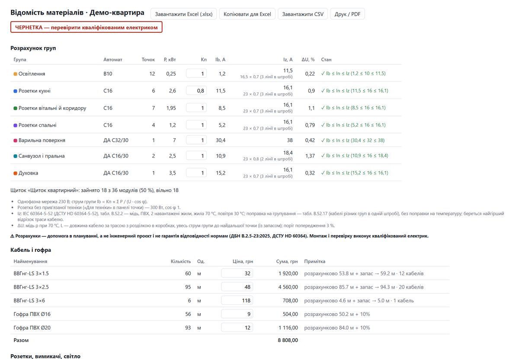Select the teal Санвузол і пральна dot
This screenshot has height=359, width=519.
pos(16,156)
